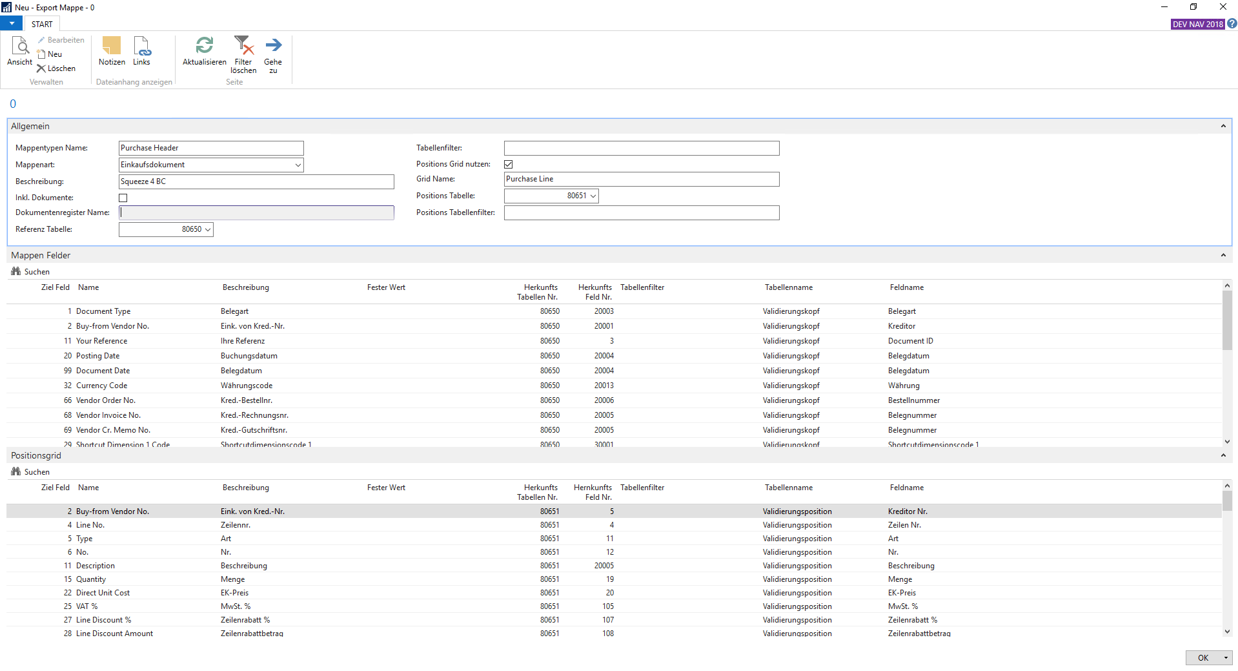Viewport: 1238px width, 671px height.
Task: Click the EK-Preis description cell
Action: click(x=234, y=593)
